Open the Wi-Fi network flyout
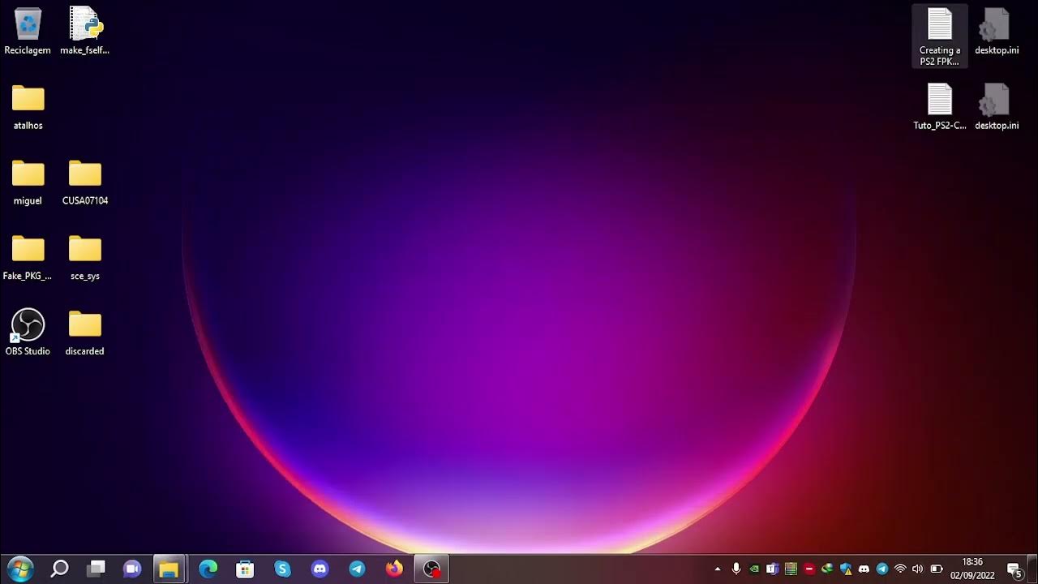This screenshot has width=1038, height=584. tap(899, 569)
